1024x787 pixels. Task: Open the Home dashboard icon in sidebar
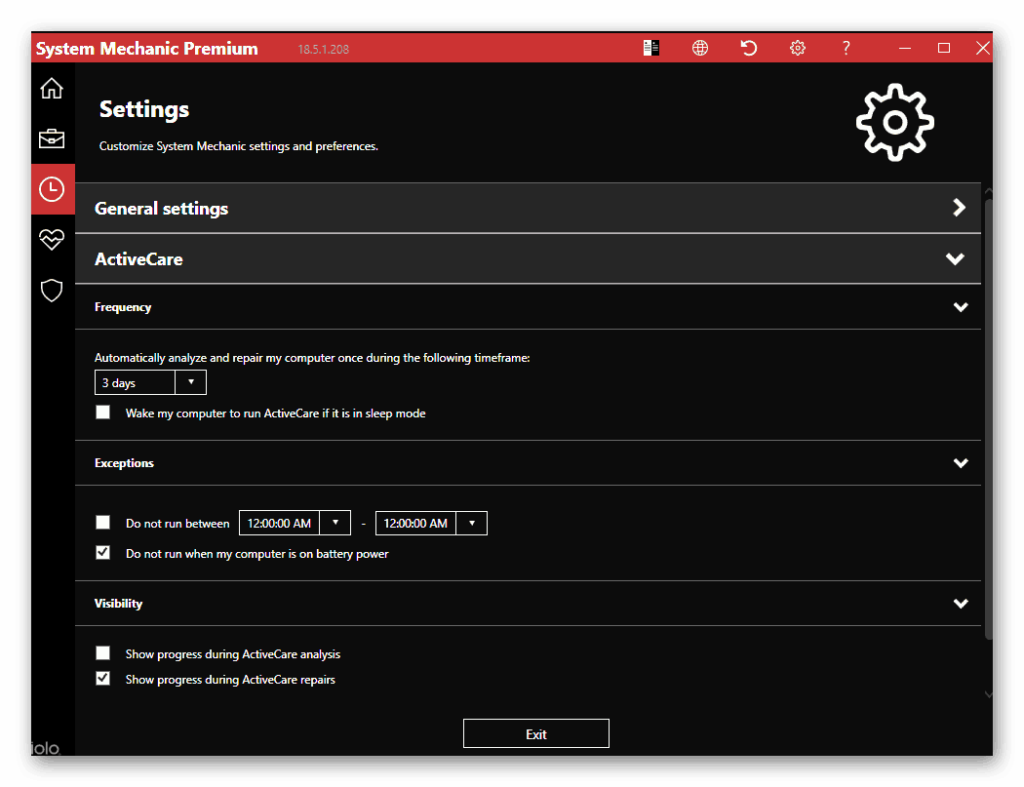52,88
